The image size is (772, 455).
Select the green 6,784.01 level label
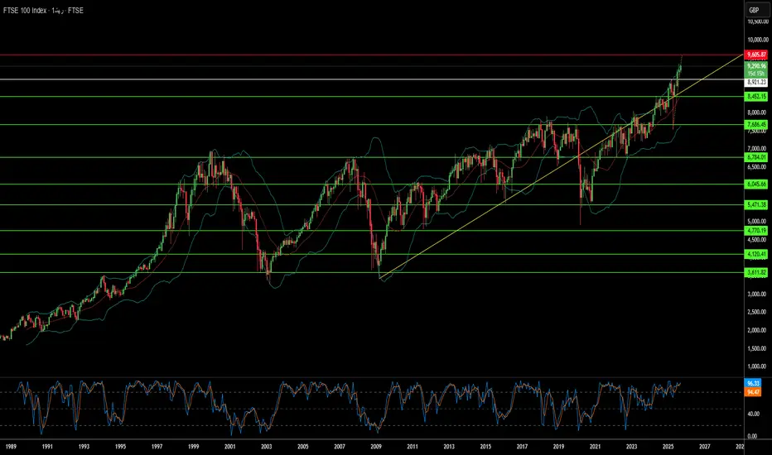[x=756, y=157]
